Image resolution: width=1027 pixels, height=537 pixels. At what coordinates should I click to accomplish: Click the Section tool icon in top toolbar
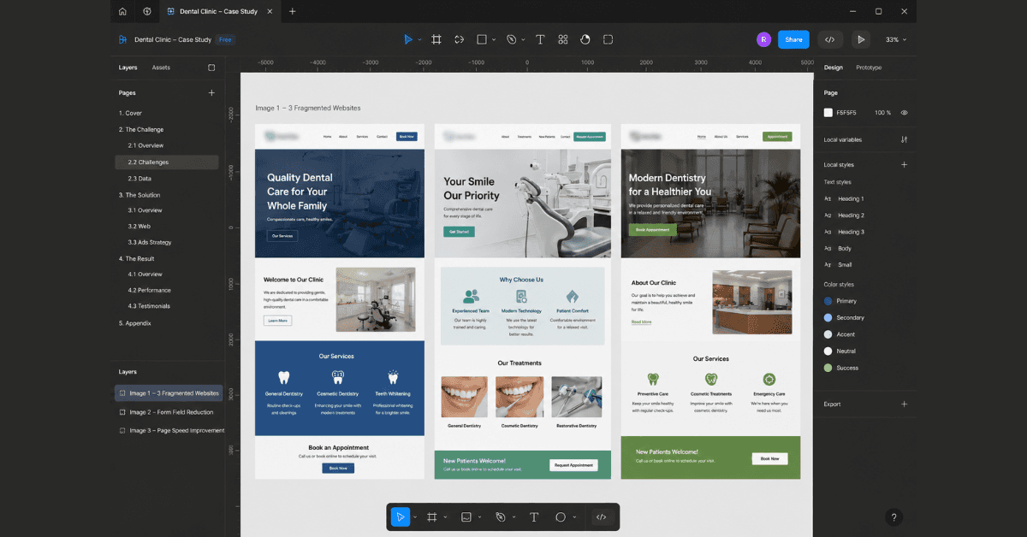459,39
